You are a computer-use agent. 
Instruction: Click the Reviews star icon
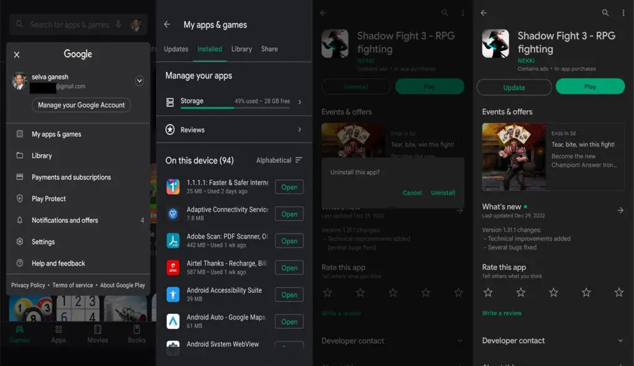[170, 129]
